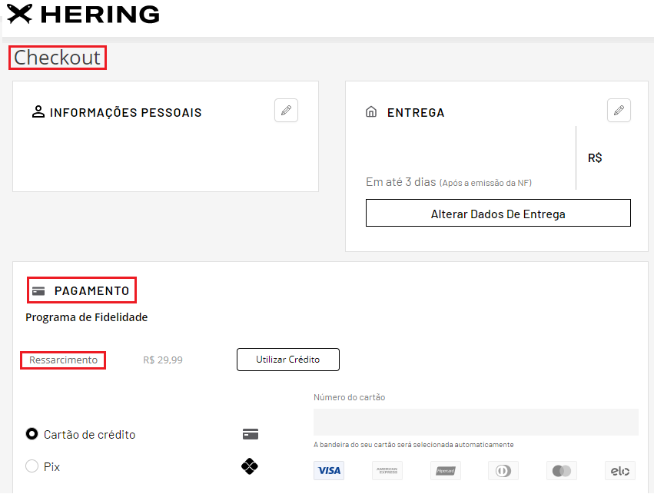
Task: Select the Visa card brand icon
Action: click(x=329, y=471)
